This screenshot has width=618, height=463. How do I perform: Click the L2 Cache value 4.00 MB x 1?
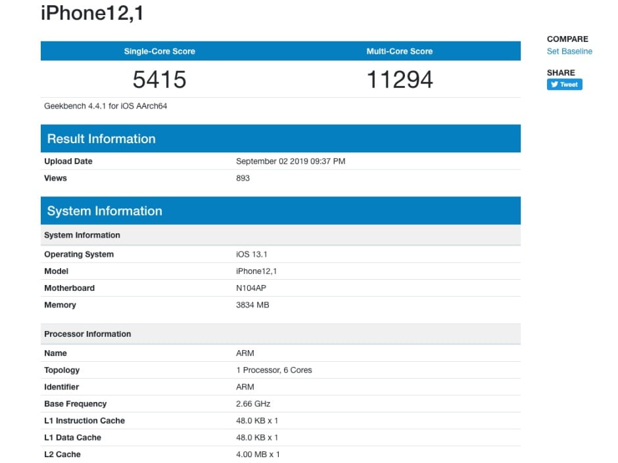click(x=258, y=454)
